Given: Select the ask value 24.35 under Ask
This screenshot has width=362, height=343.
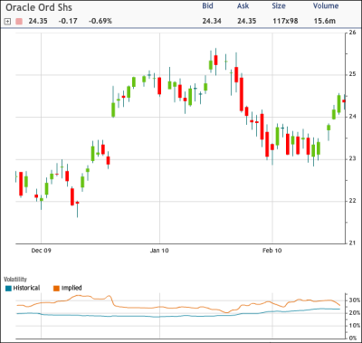Looking at the screenshot, I should coord(247,21).
